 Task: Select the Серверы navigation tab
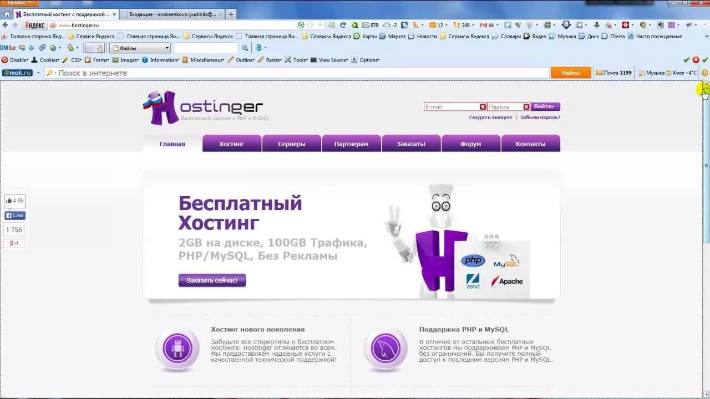[292, 144]
